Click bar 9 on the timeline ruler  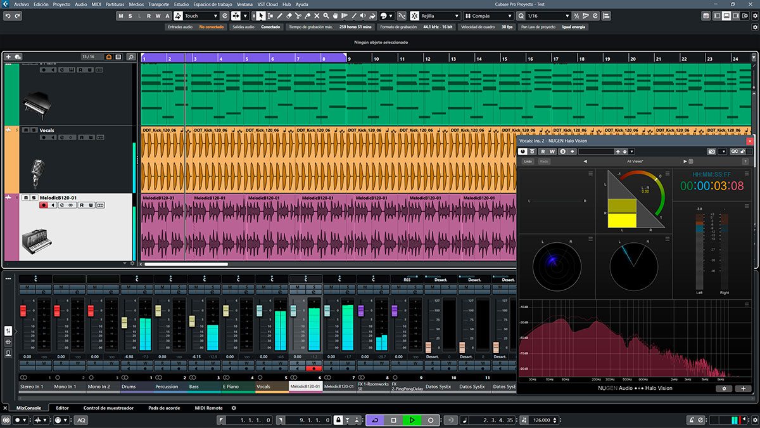pyautogui.click(x=350, y=58)
